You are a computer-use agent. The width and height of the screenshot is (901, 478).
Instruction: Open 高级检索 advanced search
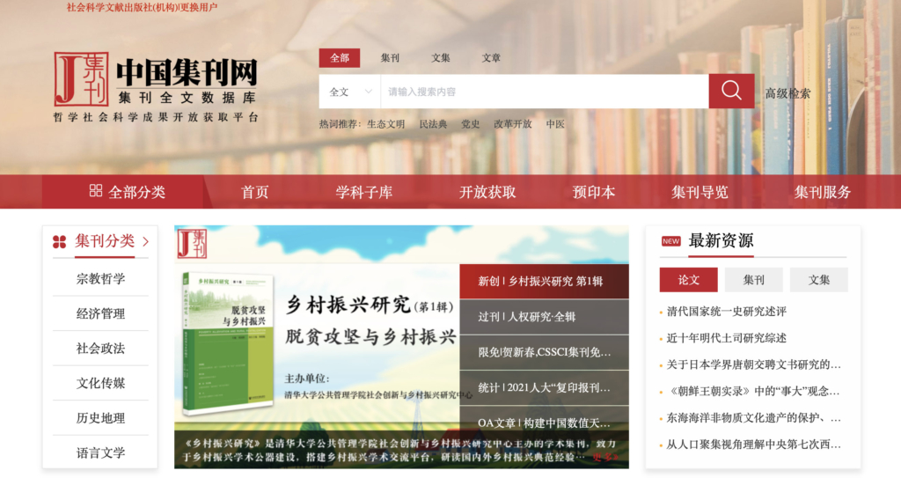coord(787,93)
